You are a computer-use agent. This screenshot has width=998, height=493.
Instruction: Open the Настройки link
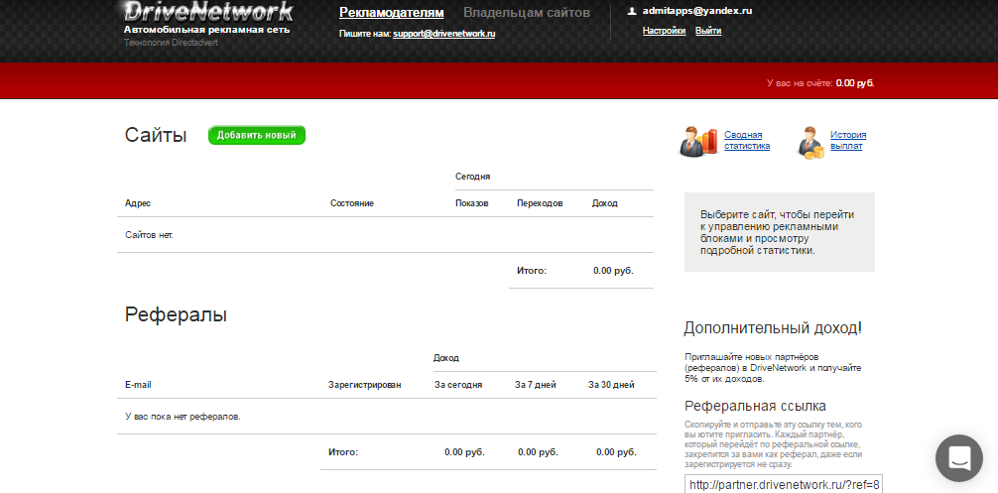pos(664,31)
